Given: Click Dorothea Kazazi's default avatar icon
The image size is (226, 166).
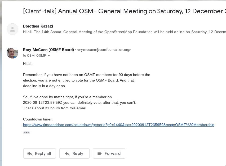Looking at the screenshot, I should point(12,29).
